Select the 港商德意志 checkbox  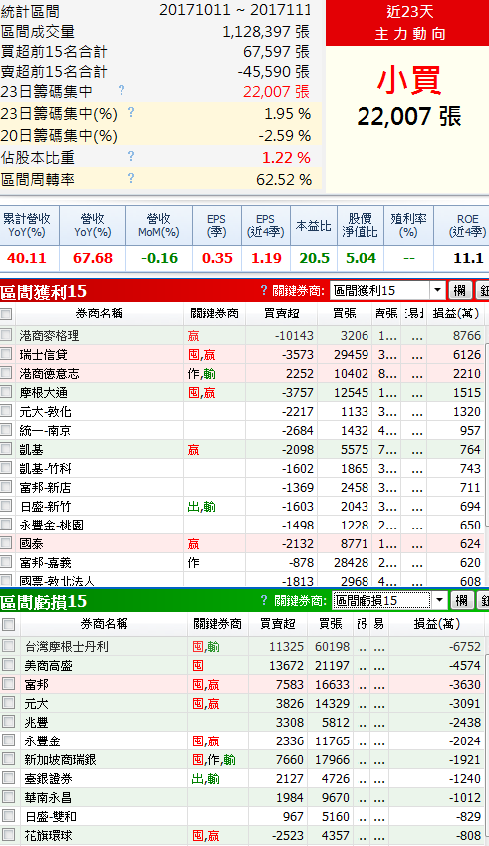point(6,373)
